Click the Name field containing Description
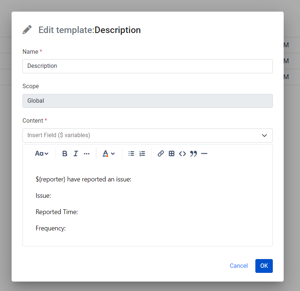The width and height of the screenshot is (300, 291). click(x=147, y=66)
